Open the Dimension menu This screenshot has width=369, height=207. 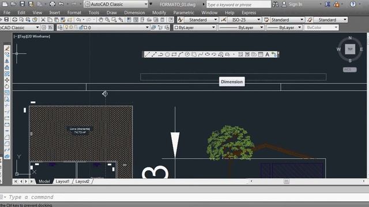(134, 13)
